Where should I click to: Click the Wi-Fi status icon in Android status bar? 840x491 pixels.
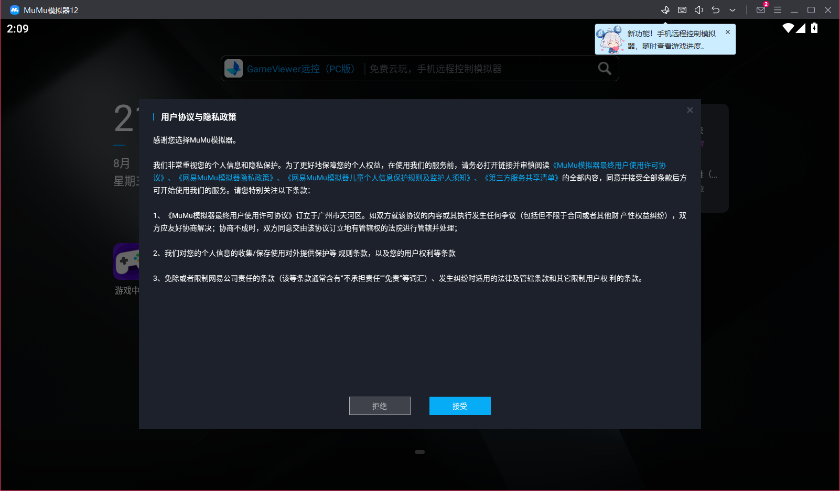[x=788, y=29]
